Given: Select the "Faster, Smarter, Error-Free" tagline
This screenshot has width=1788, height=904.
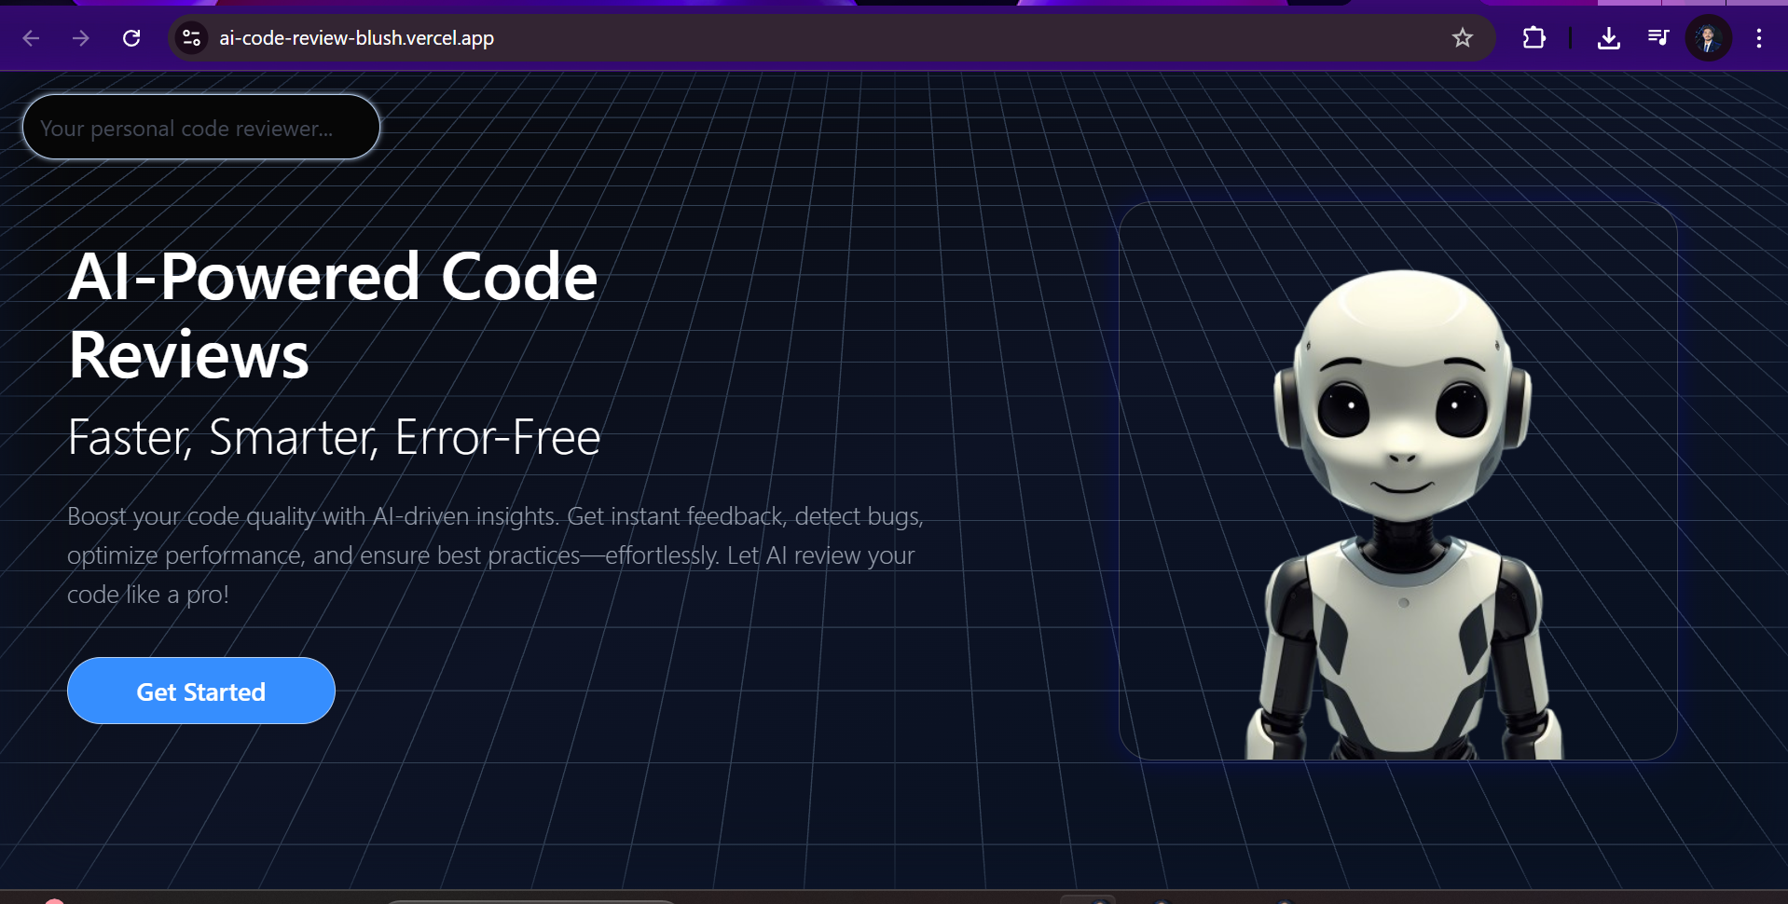Looking at the screenshot, I should tap(334, 437).
